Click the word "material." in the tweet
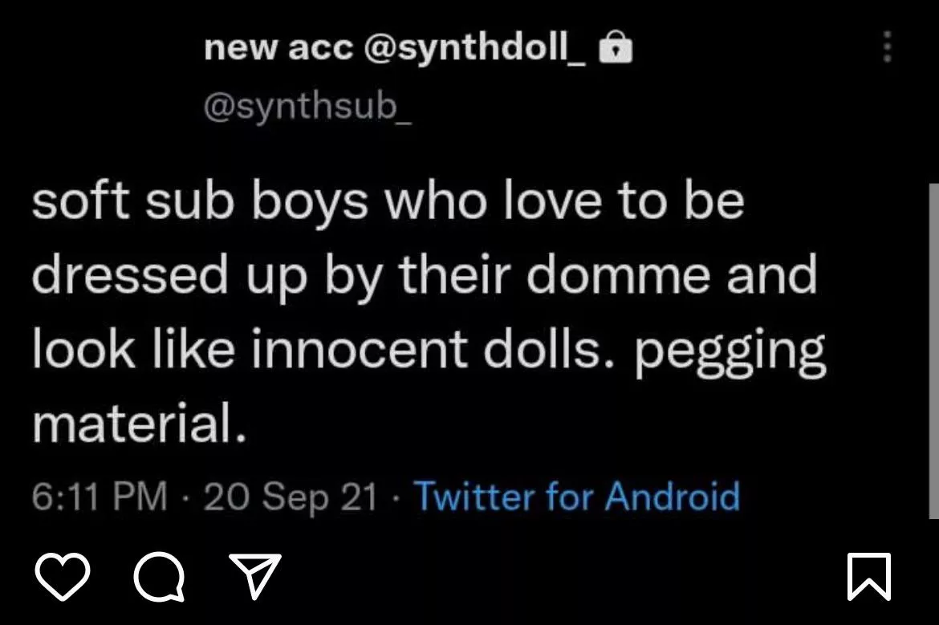This screenshot has width=939, height=625. tap(138, 424)
